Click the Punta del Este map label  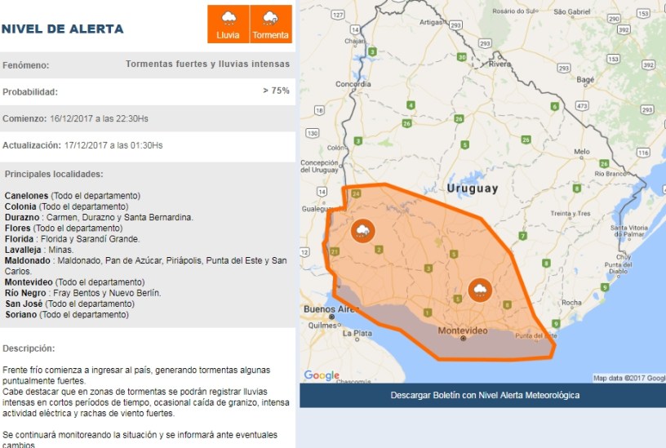(x=535, y=335)
